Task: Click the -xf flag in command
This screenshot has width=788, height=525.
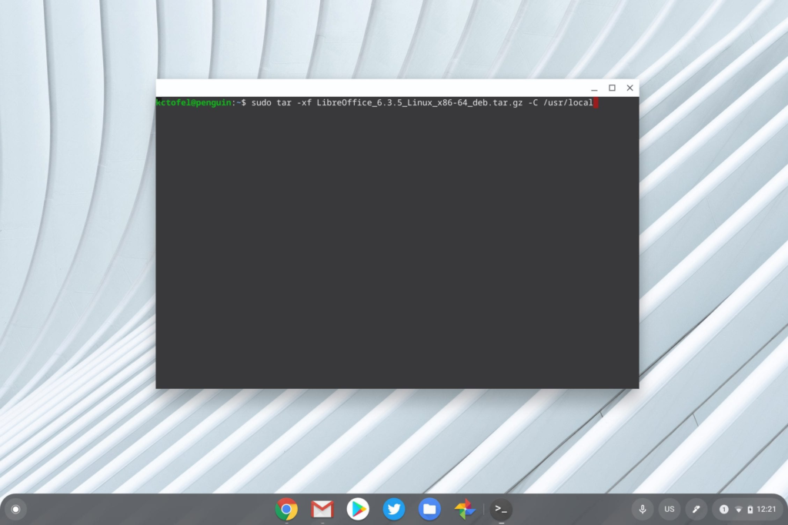Action: pos(304,103)
